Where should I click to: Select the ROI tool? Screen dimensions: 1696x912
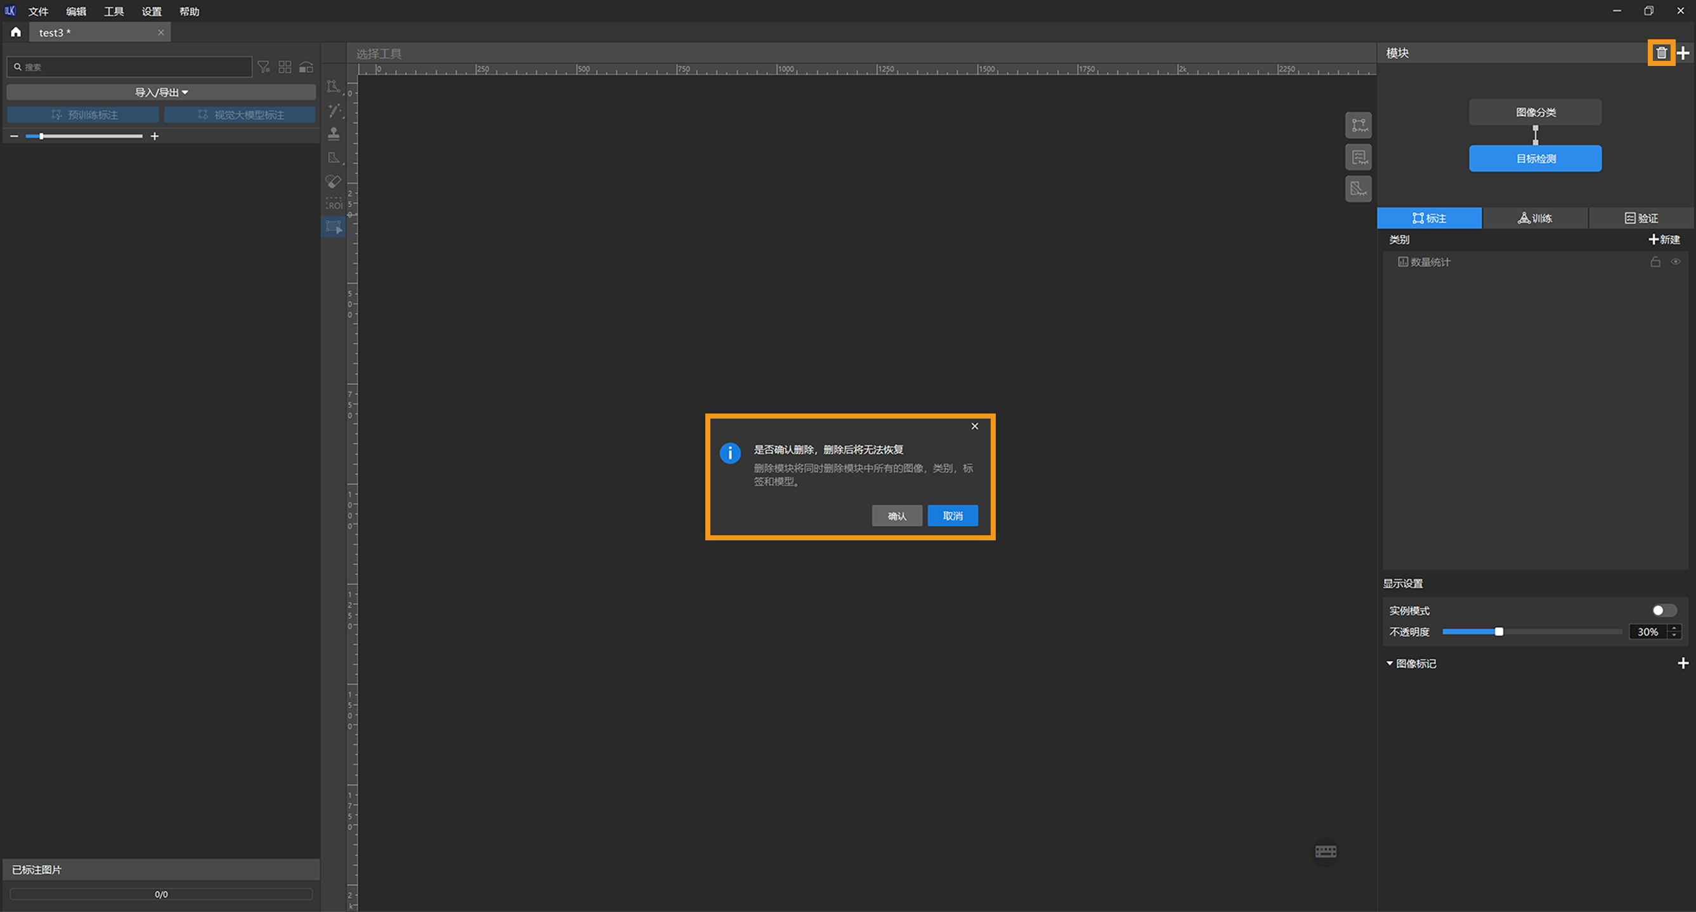pos(334,205)
